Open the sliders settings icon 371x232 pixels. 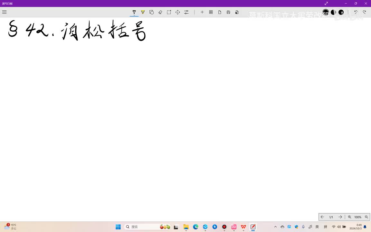[186, 12]
